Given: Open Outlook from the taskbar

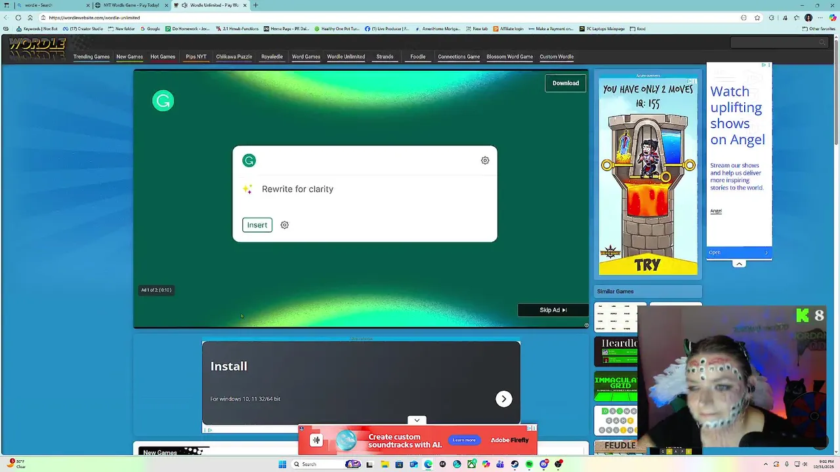Looking at the screenshot, I should point(413,464).
